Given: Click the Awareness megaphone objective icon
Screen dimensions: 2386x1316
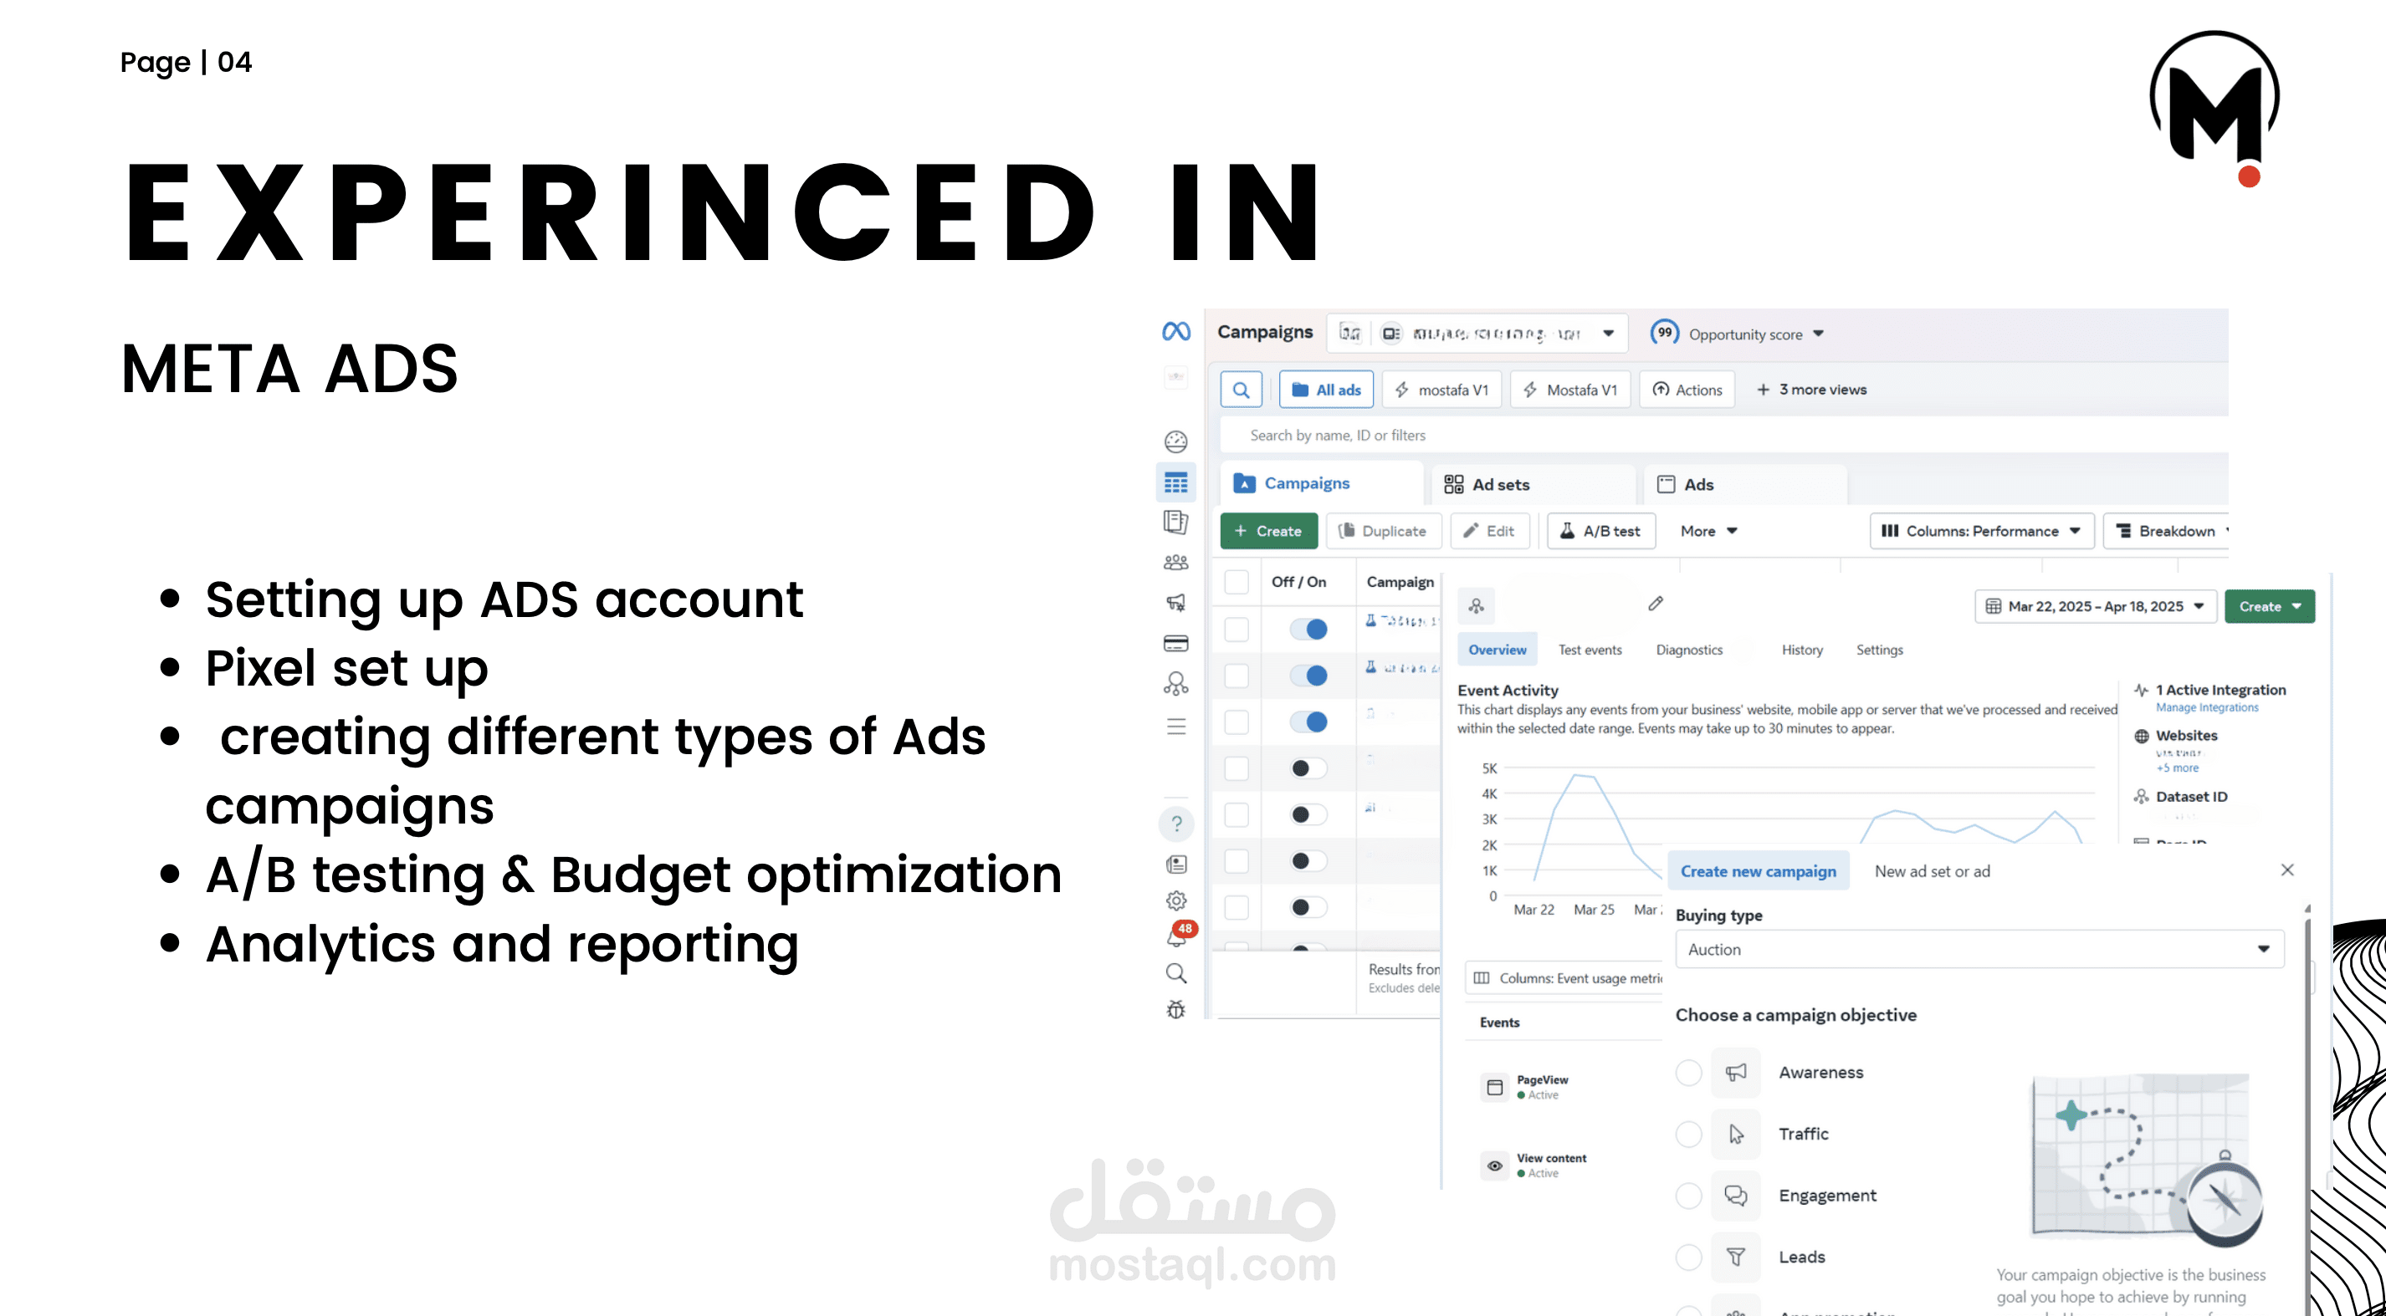Looking at the screenshot, I should click(1736, 1072).
